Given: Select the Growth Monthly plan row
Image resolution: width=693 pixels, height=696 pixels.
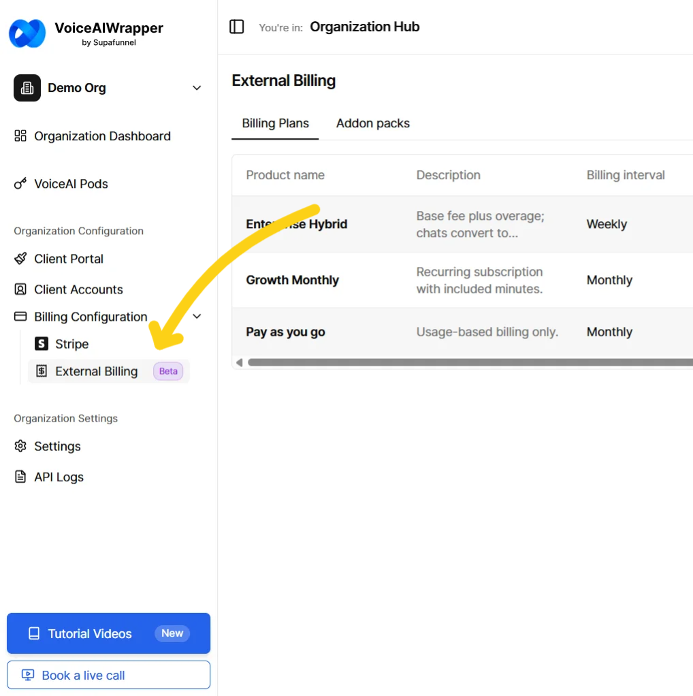Looking at the screenshot, I should pos(293,280).
